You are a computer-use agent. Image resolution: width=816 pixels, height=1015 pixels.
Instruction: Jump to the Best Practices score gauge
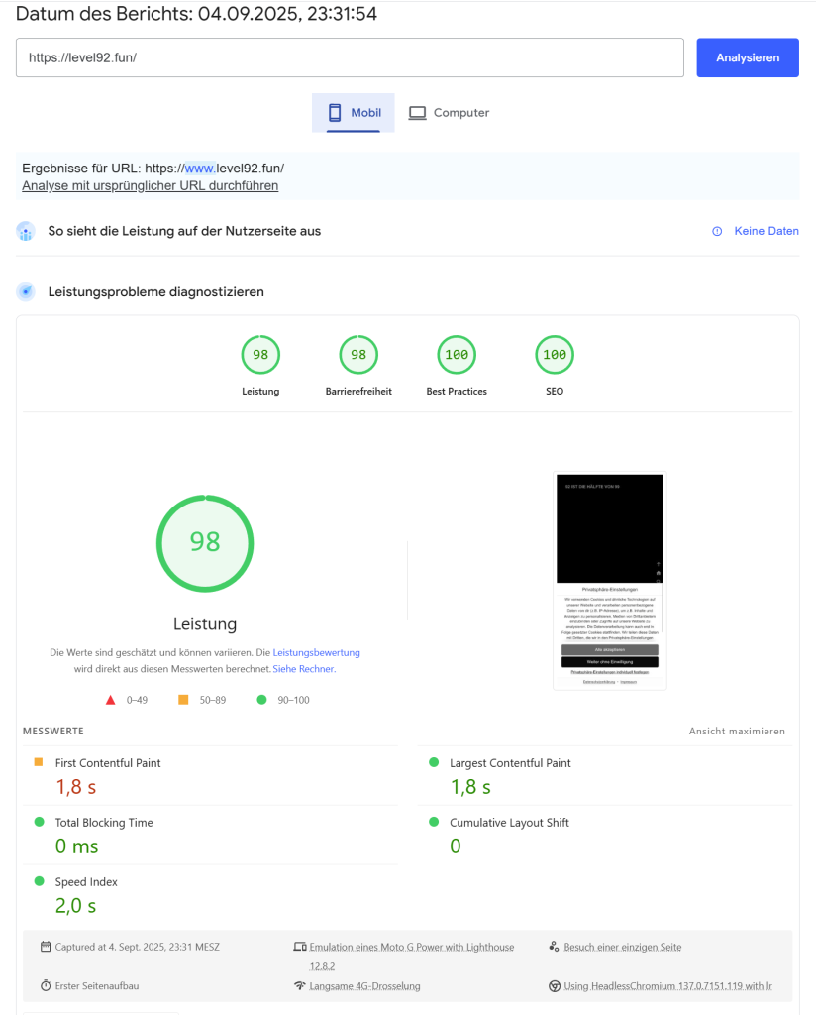click(x=457, y=355)
